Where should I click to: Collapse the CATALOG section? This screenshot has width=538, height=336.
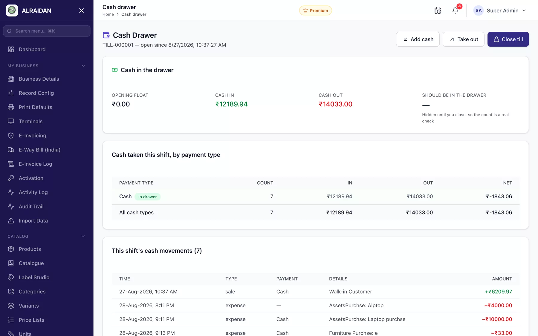tap(83, 236)
